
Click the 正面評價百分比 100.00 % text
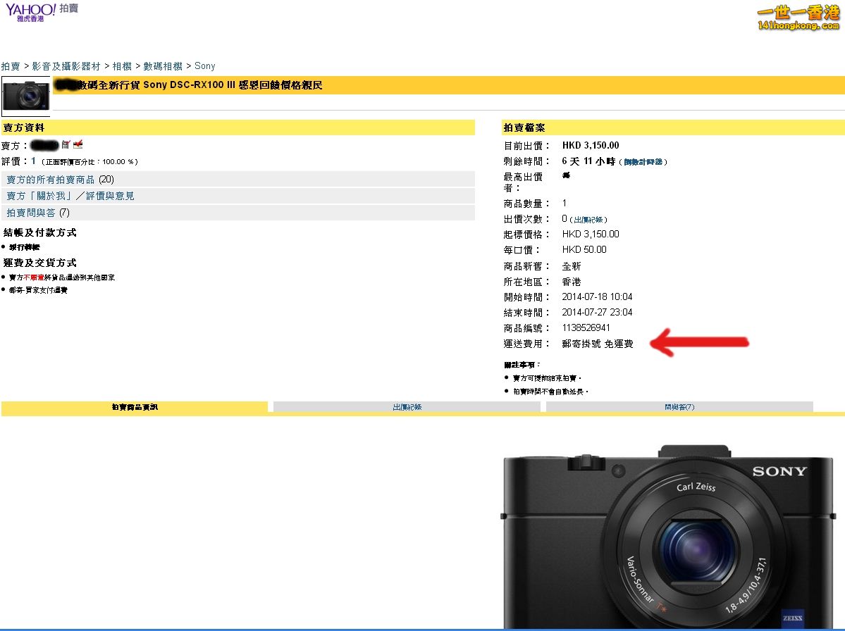tap(90, 162)
